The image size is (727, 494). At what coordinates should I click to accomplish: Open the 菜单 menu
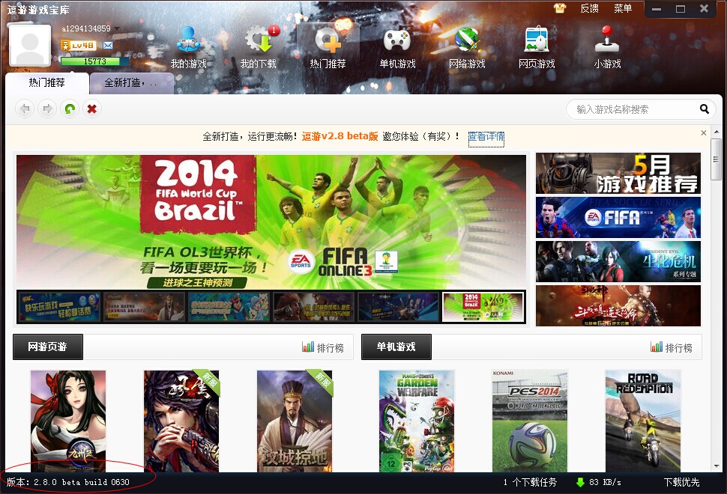point(623,8)
